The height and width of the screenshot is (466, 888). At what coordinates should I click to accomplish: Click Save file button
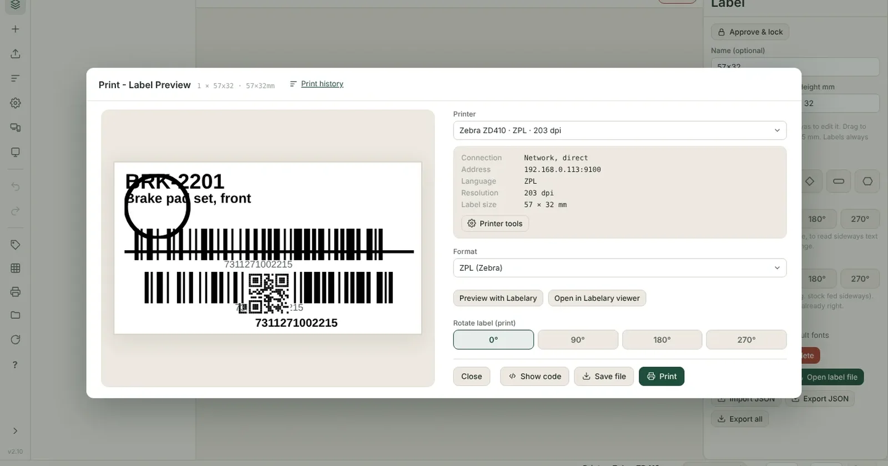pos(604,376)
